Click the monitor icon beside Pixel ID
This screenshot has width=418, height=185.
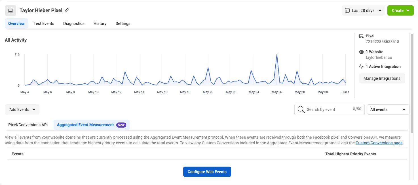(361, 36)
